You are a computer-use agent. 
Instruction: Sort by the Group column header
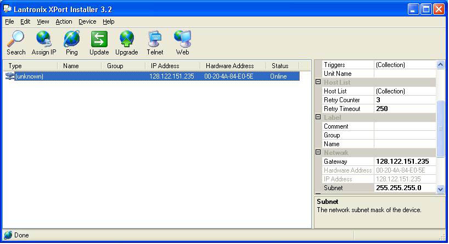[x=124, y=66]
